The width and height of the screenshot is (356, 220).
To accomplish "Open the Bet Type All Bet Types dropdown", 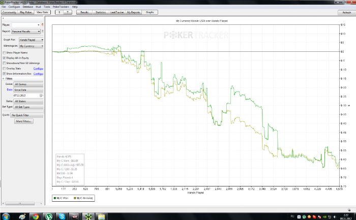I will [x=28, y=107].
